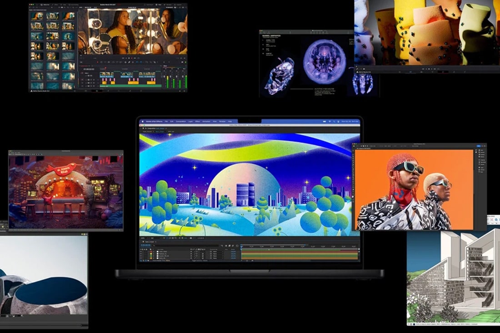Open the Apple menu in the menu bar

tap(143, 122)
